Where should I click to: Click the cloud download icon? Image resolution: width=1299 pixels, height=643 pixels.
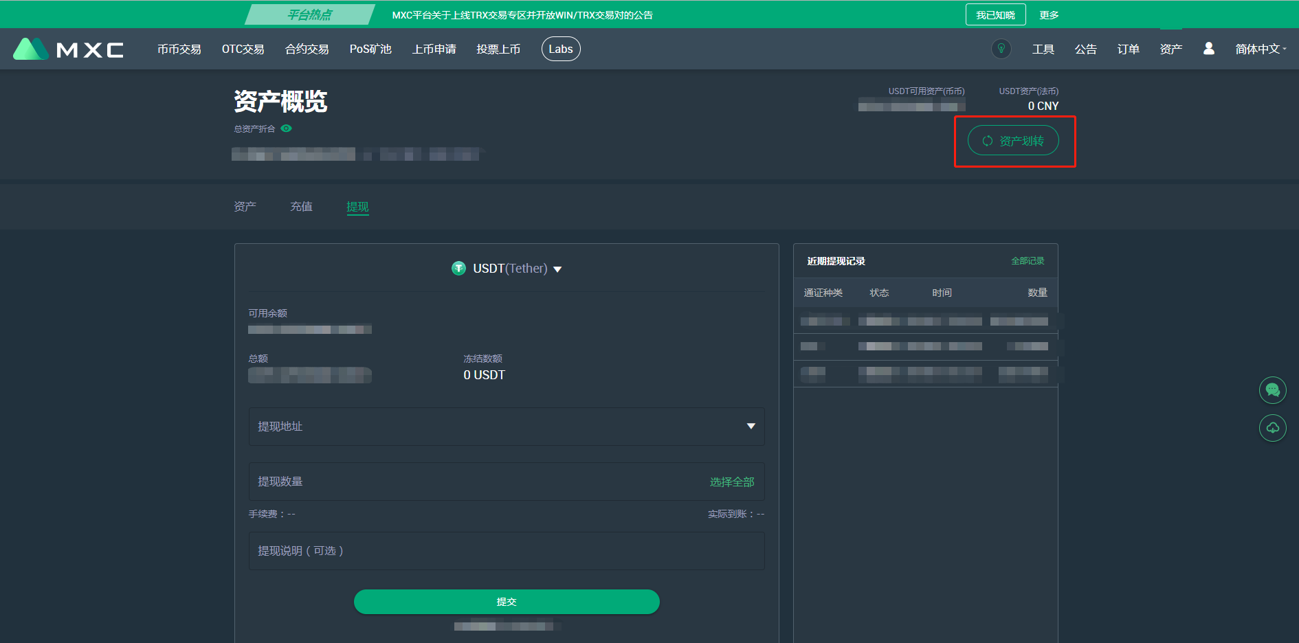coord(1272,428)
